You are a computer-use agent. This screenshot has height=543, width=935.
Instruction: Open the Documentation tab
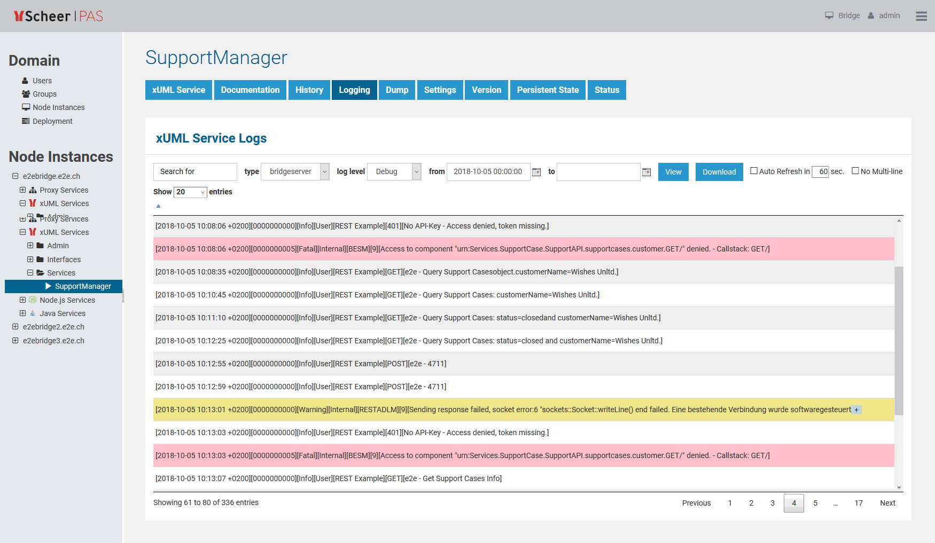tap(250, 90)
